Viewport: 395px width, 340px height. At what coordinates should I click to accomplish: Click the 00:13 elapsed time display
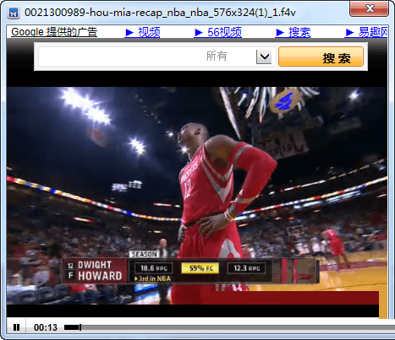[46, 327]
